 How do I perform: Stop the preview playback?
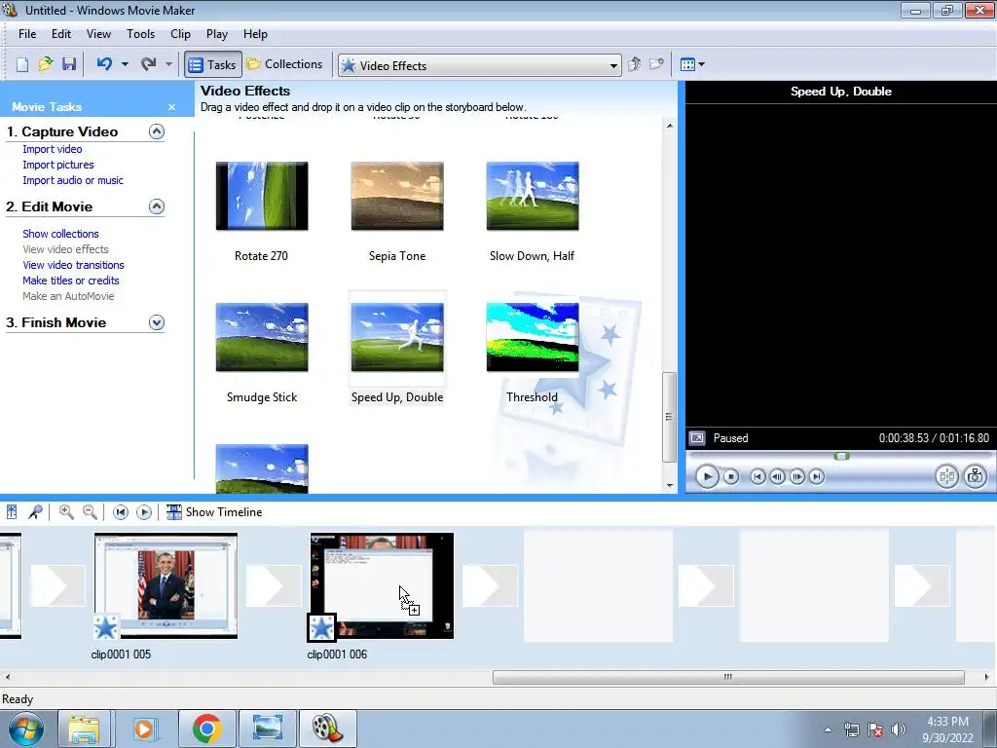pyautogui.click(x=731, y=476)
